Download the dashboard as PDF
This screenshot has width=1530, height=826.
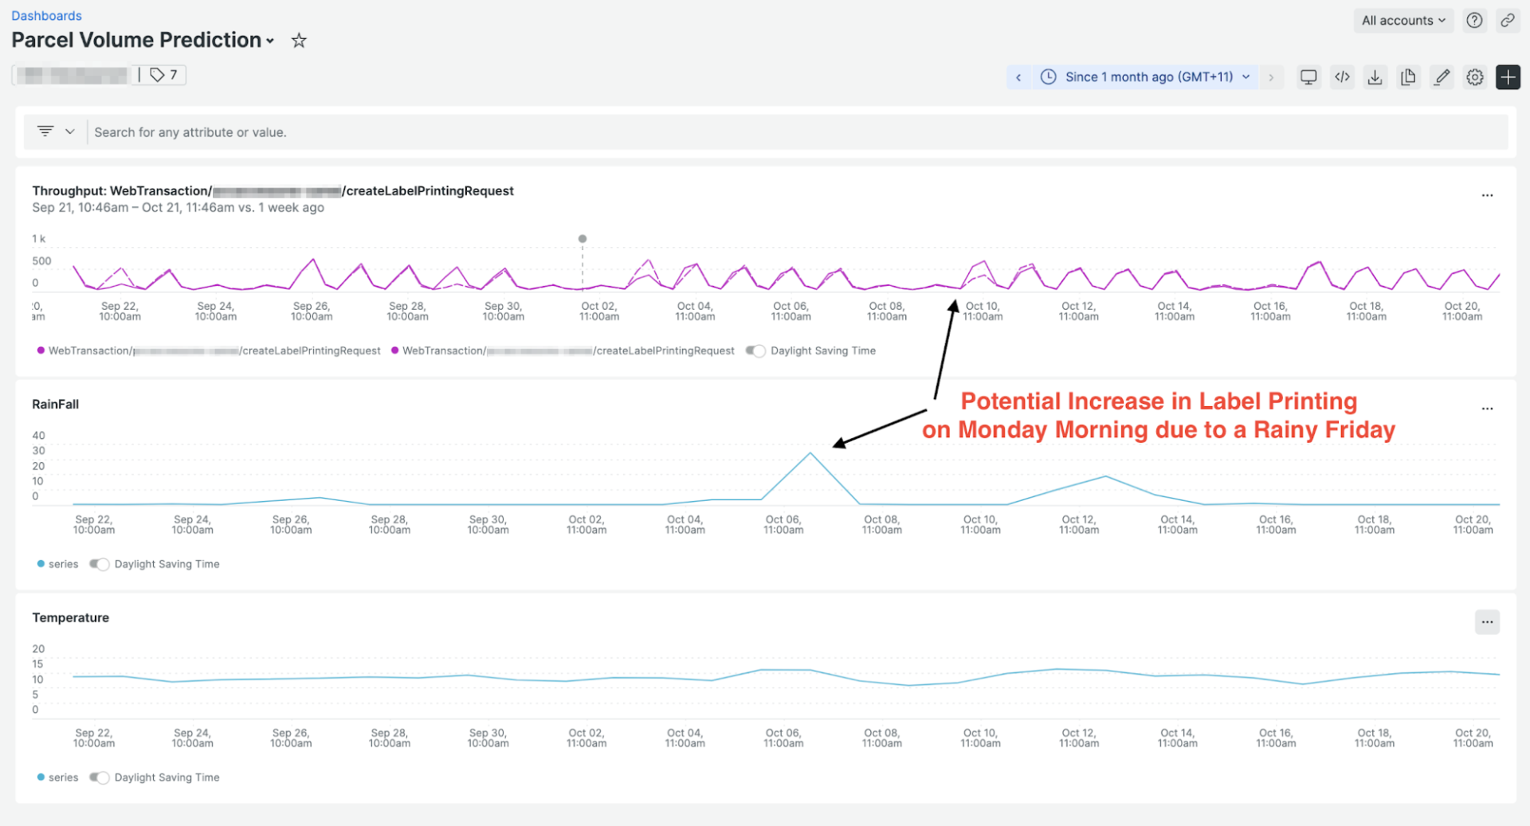(x=1375, y=76)
